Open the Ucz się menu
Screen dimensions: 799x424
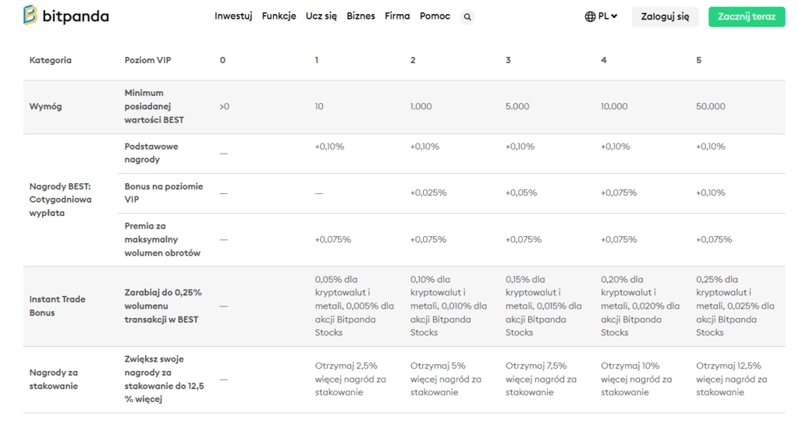[321, 16]
